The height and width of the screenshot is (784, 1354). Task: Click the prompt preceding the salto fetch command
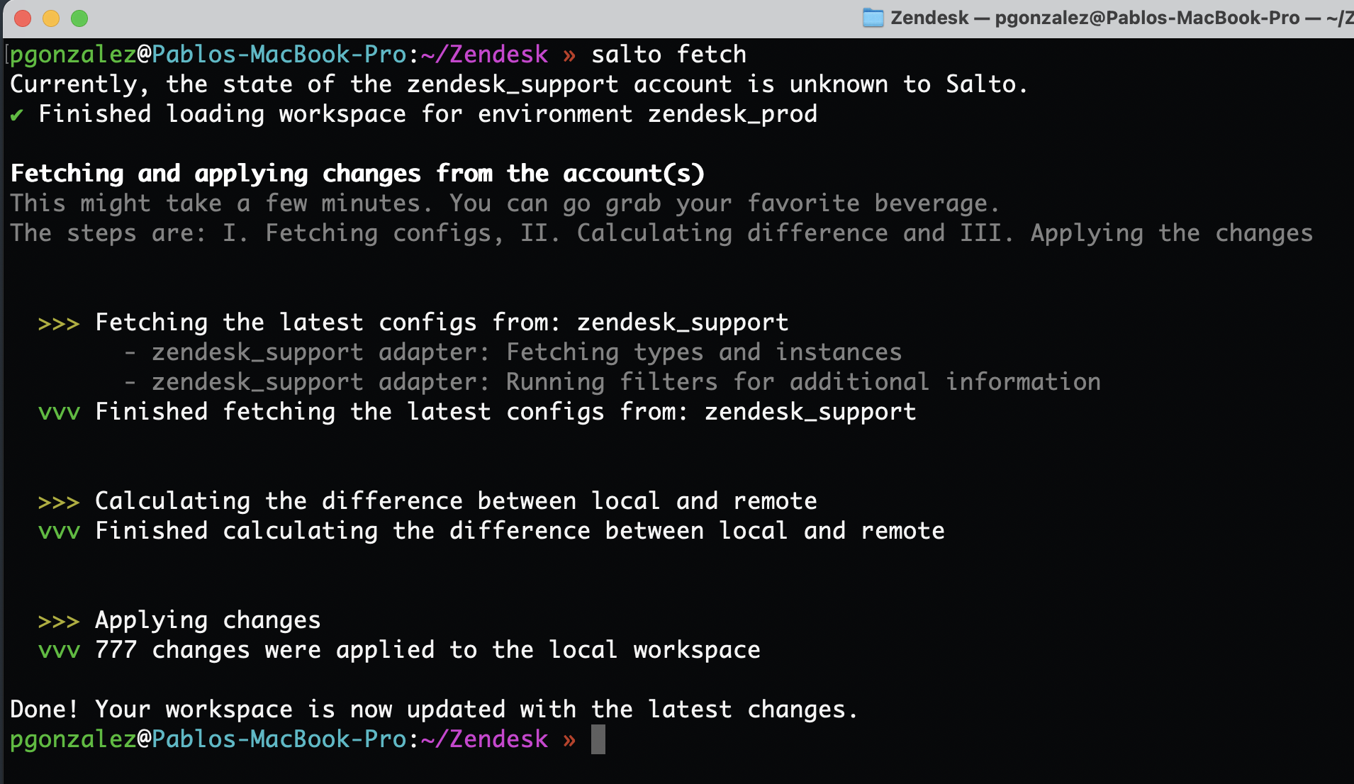coord(293,55)
